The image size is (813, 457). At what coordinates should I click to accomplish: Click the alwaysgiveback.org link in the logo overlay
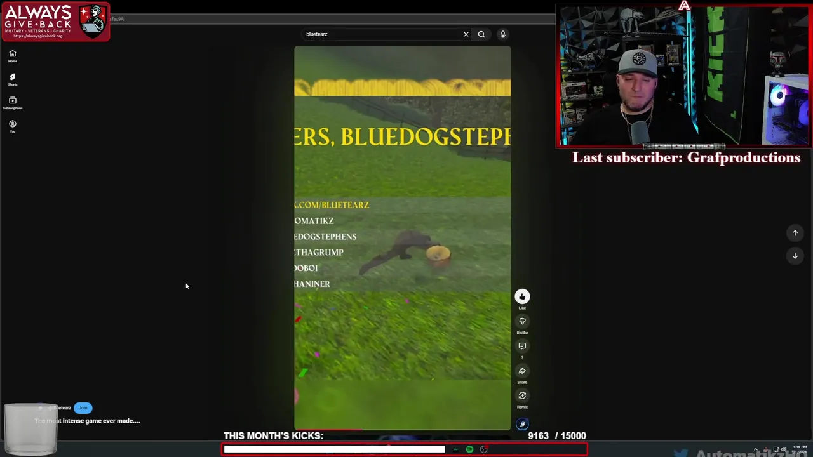click(38, 36)
